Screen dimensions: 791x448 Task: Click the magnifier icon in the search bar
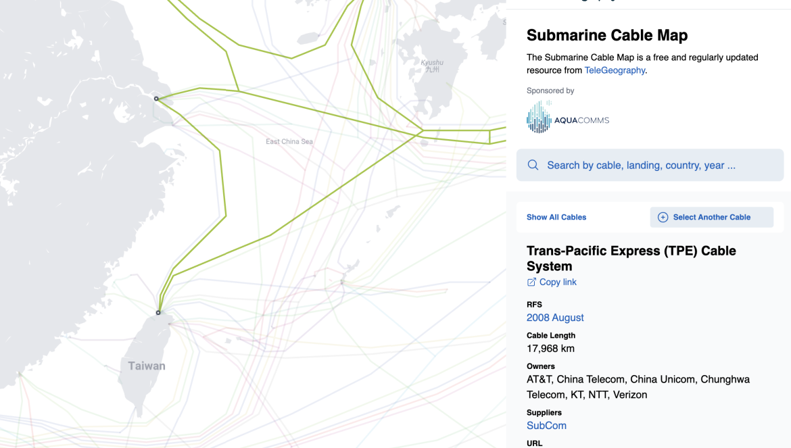(x=533, y=166)
